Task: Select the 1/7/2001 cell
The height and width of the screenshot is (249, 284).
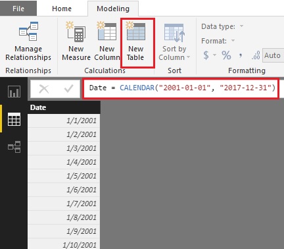Action: click(x=64, y=204)
